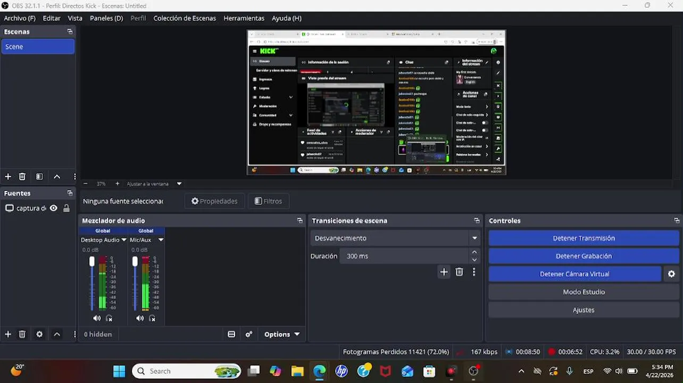Pop out the Transiciones de escena panel
Screen dimensions: 683x383
coord(477,221)
